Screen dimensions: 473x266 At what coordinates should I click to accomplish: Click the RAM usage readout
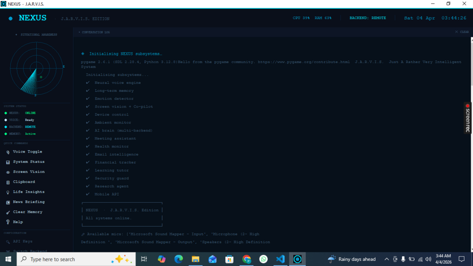tap(323, 18)
